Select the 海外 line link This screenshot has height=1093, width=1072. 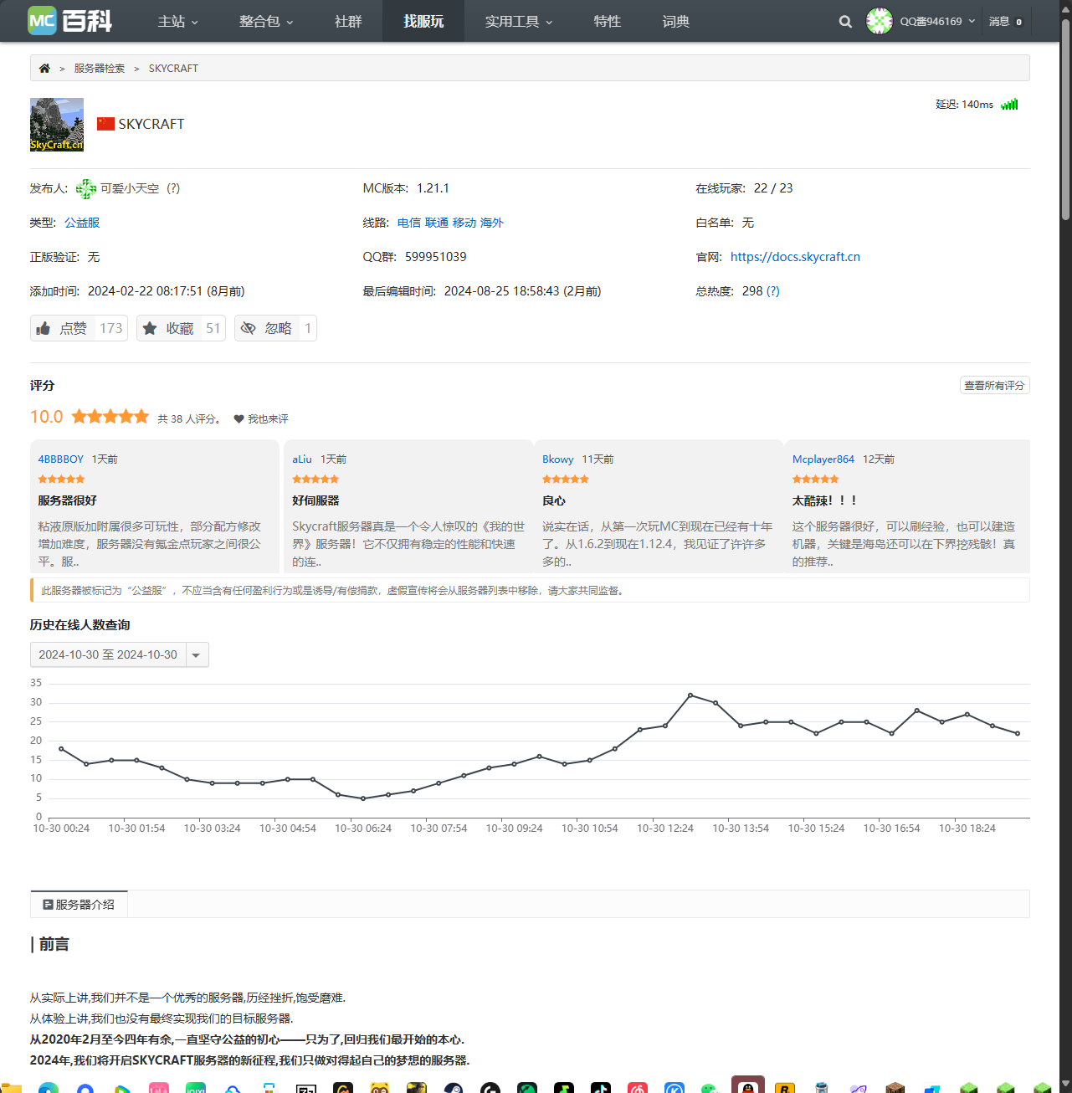(x=492, y=223)
